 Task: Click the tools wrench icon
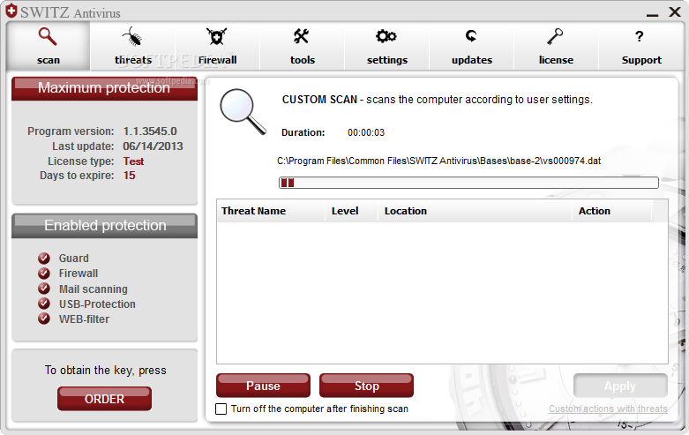point(302,36)
